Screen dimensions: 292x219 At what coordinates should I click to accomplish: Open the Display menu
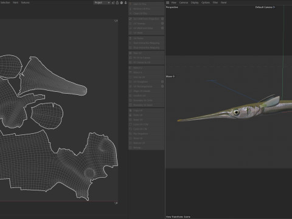195,2
